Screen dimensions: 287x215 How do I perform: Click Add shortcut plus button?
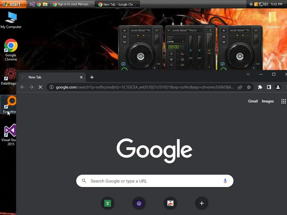tap(202, 203)
